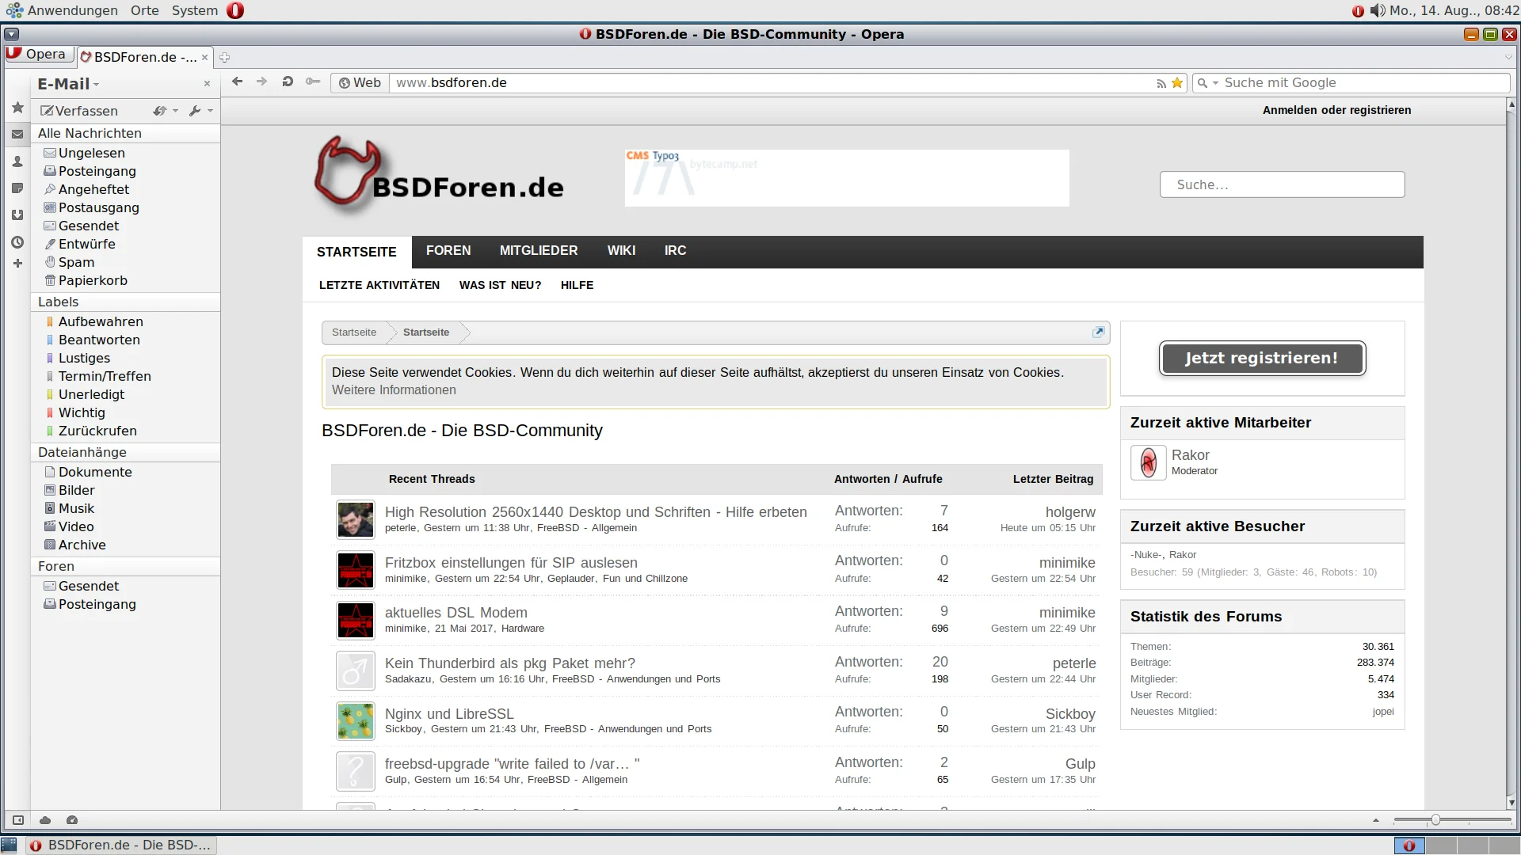The height and width of the screenshot is (855, 1521).
Task: Select the Zurückrufen label
Action: coord(97,431)
